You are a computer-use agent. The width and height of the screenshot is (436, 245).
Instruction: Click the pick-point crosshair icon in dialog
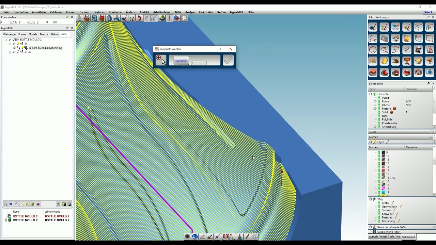point(160,60)
